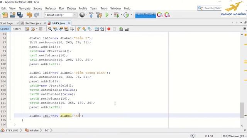Open the Run menu
Screen dimensions: 247x138
[61, 8]
